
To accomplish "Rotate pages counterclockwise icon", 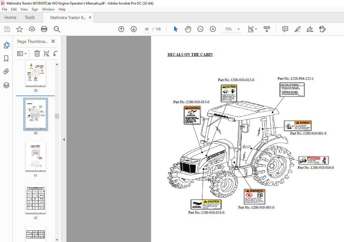I will tap(55, 53).
